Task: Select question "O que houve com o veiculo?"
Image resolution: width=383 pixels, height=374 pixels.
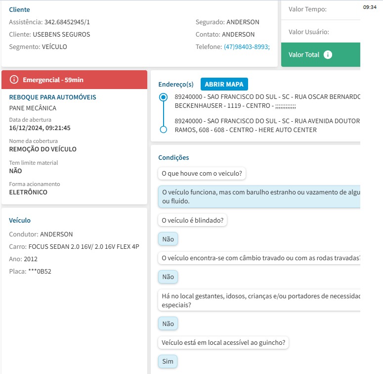Action: (203, 174)
